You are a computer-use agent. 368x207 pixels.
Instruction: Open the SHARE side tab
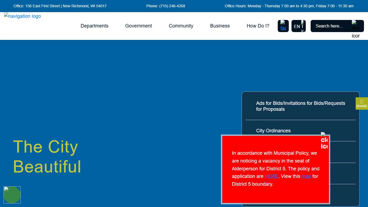(362, 103)
